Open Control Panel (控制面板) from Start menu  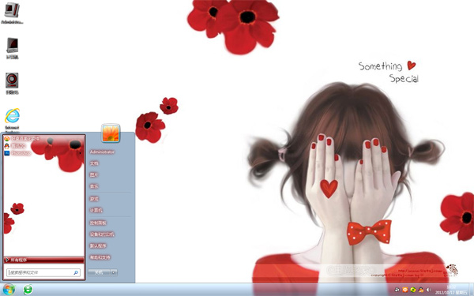click(98, 223)
